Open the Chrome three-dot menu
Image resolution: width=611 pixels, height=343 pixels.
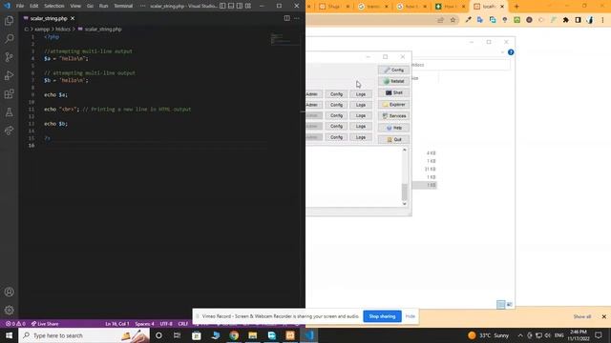pyautogui.click(x=602, y=20)
